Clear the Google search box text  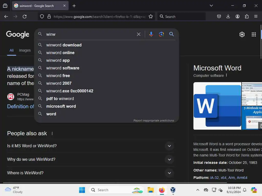(138, 34)
